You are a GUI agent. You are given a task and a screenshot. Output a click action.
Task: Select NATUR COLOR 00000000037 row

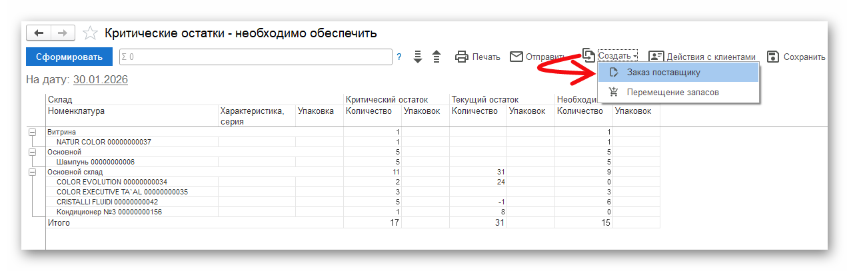click(x=353, y=142)
